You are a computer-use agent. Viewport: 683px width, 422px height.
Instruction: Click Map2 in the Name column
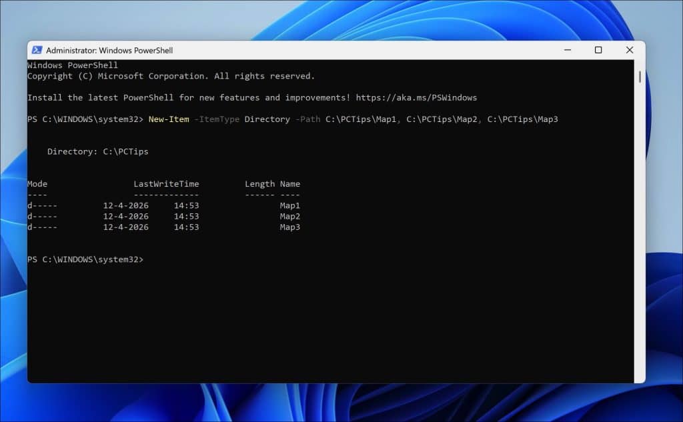(290, 216)
